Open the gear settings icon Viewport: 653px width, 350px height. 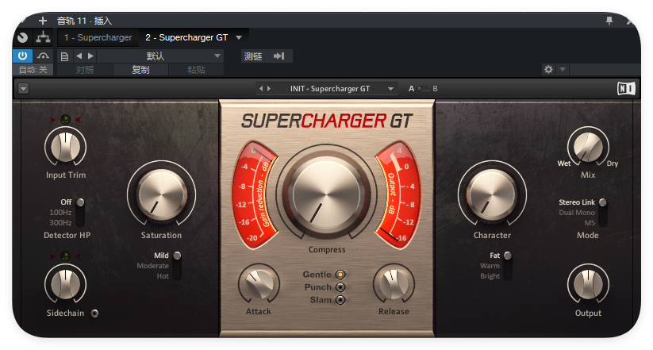[x=548, y=70]
